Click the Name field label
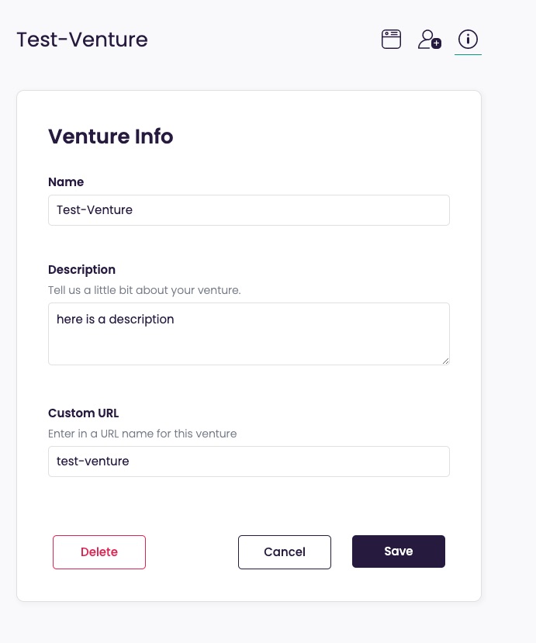This screenshot has height=643, width=536. [x=66, y=181]
